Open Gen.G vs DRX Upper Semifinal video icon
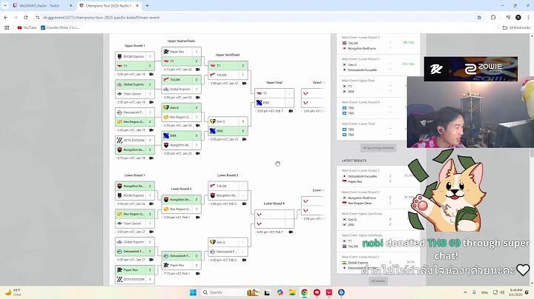This screenshot has height=299, width=534. click(x=244, y=139)
